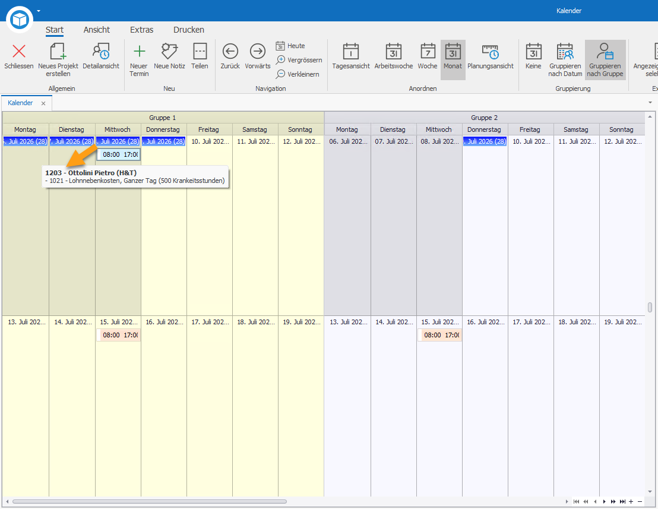658x509 pixels.
Task: Click the application cube logo button
Action: coord(20,19)
